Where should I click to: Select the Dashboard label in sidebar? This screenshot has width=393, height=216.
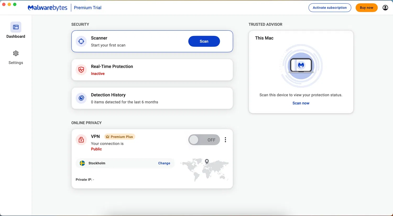pos(16,36)
